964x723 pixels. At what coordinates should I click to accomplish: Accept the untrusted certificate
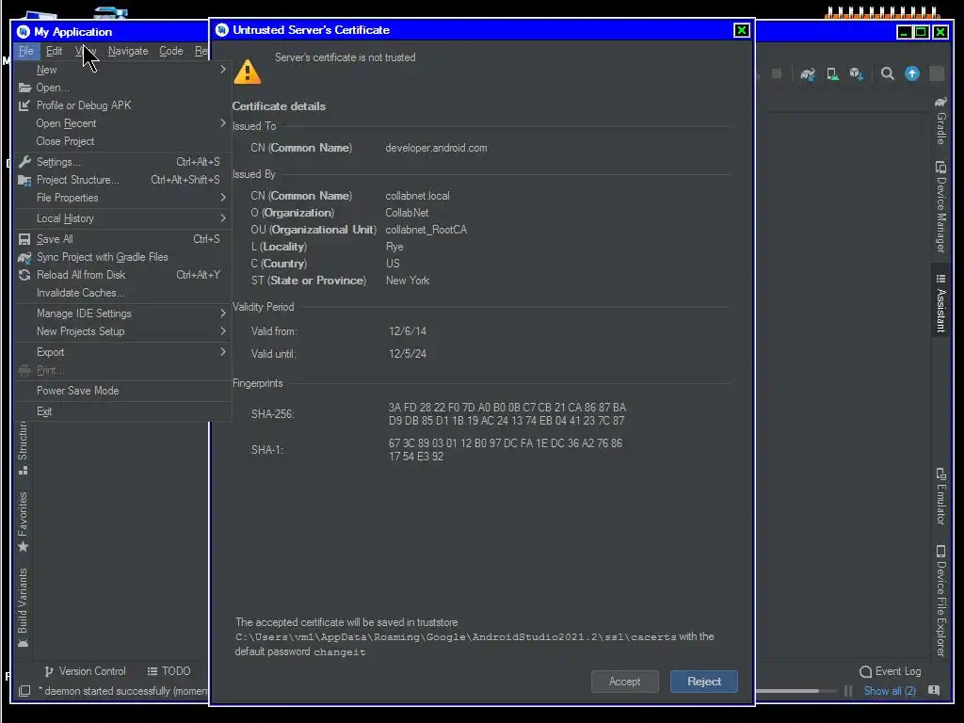(x=625, y=682)
